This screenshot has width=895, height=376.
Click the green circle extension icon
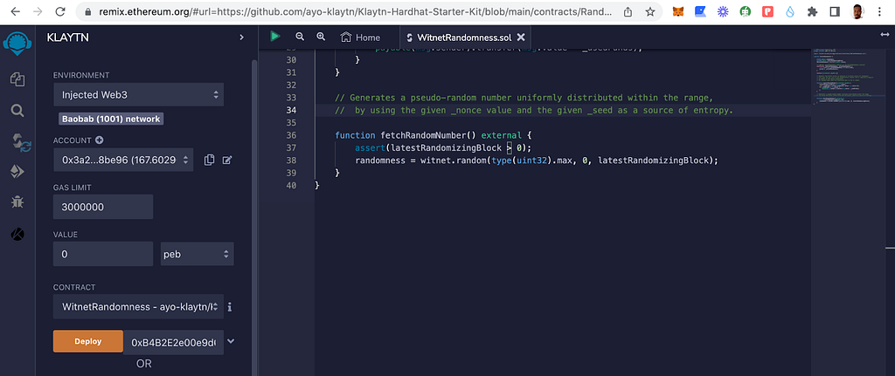(x=746, y=11)
